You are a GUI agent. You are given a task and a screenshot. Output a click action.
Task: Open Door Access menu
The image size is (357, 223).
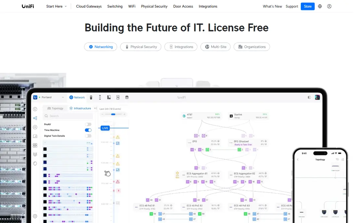tap(183, 6)
